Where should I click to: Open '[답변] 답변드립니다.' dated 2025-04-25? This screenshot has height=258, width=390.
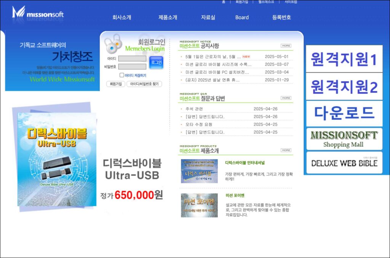coord(205,132)
